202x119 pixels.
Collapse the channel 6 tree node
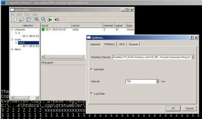coord(16,33)
